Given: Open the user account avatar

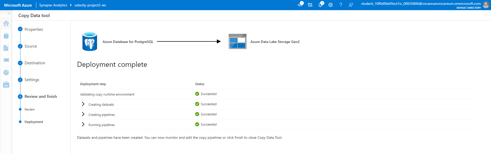Looking at the screenshot, I should click(486, 5).
